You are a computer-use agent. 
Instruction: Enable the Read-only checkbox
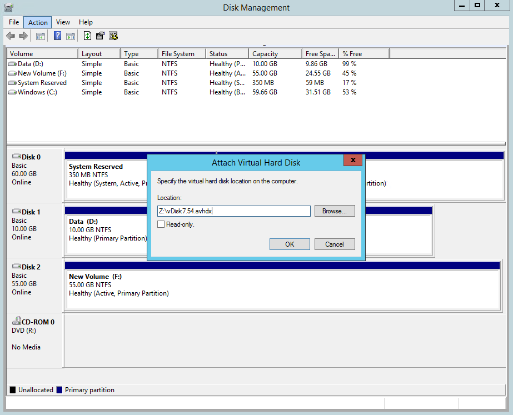pyautogui.click(x=161, y=224)
